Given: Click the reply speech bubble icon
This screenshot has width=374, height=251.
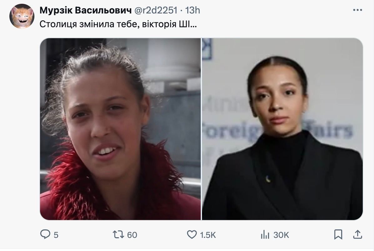Looking at the screenshot, I should (x=45, y=234).
